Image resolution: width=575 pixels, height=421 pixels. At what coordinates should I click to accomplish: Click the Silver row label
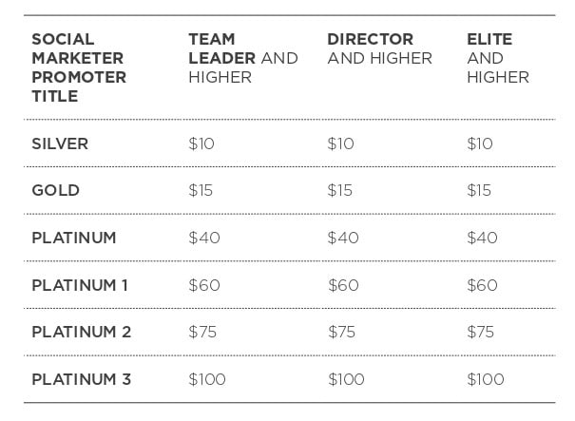coord(60,144)
